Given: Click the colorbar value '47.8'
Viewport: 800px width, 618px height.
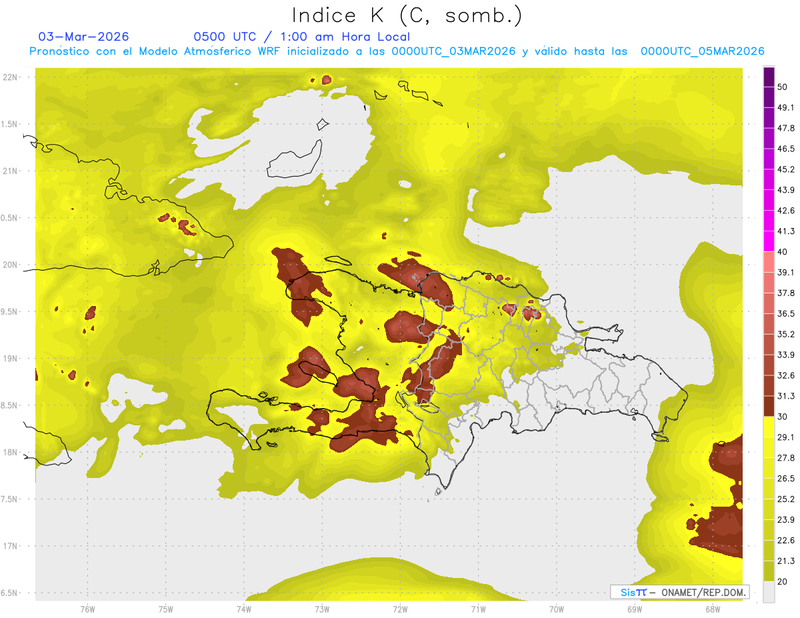Looking at the screenshot, I should pos(787,128).
